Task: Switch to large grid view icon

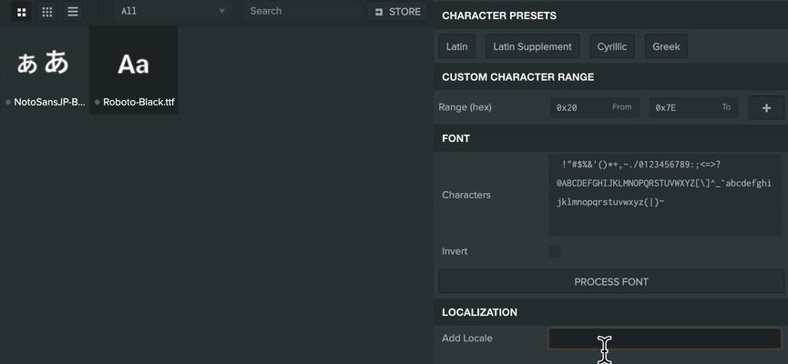Action: [x=21, y=12]
